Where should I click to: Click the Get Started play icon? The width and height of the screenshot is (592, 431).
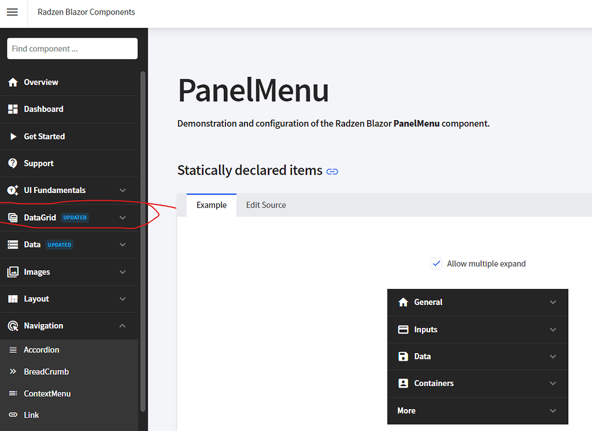coord(13,136)
